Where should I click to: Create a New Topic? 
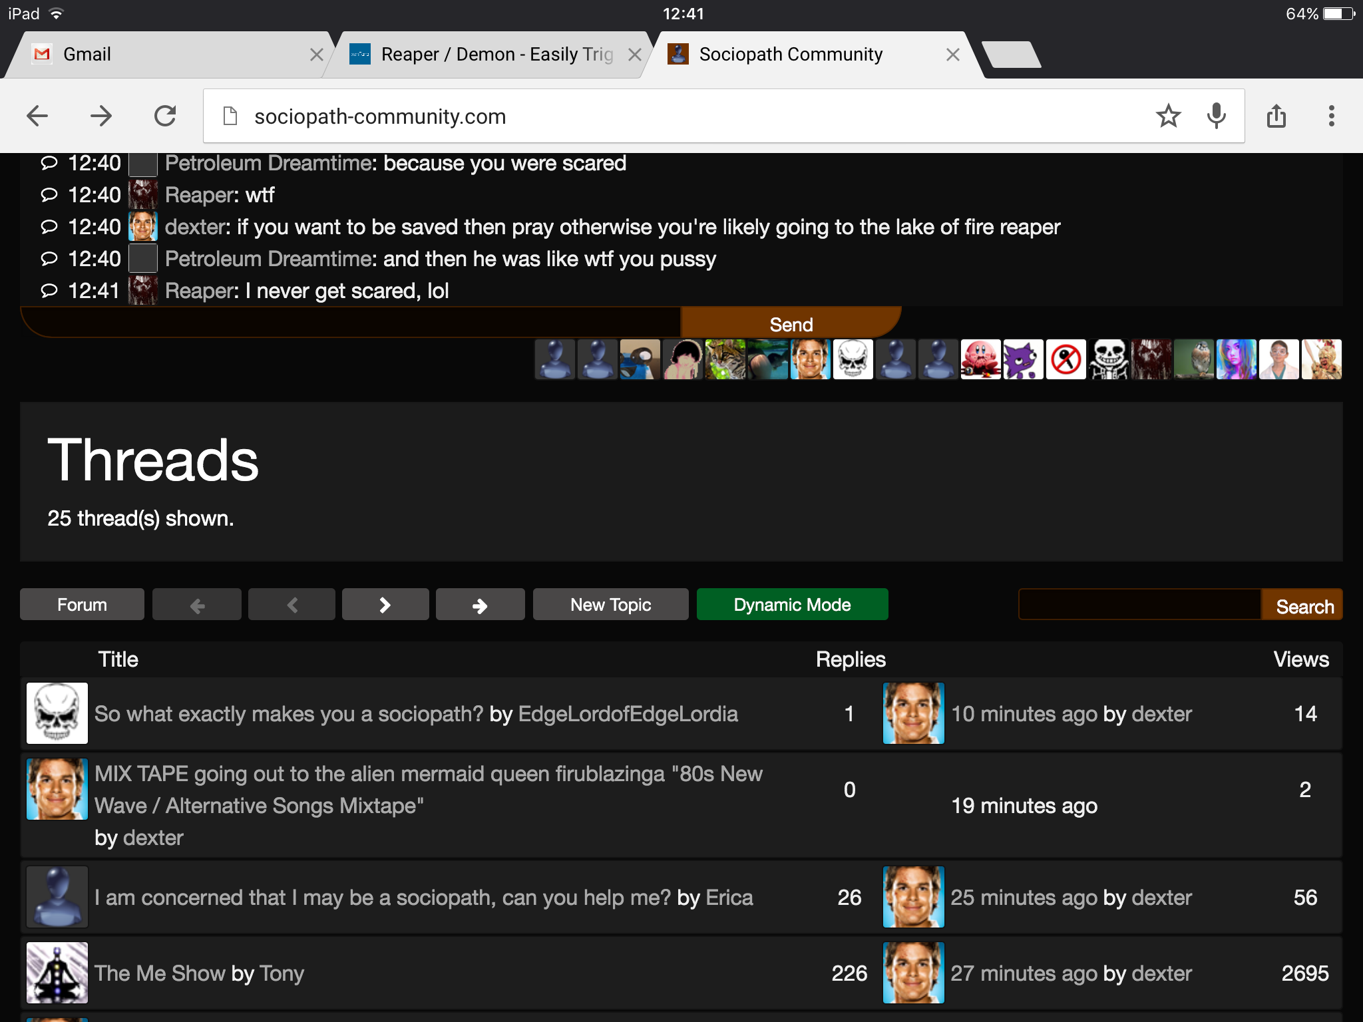pos(610,604)
